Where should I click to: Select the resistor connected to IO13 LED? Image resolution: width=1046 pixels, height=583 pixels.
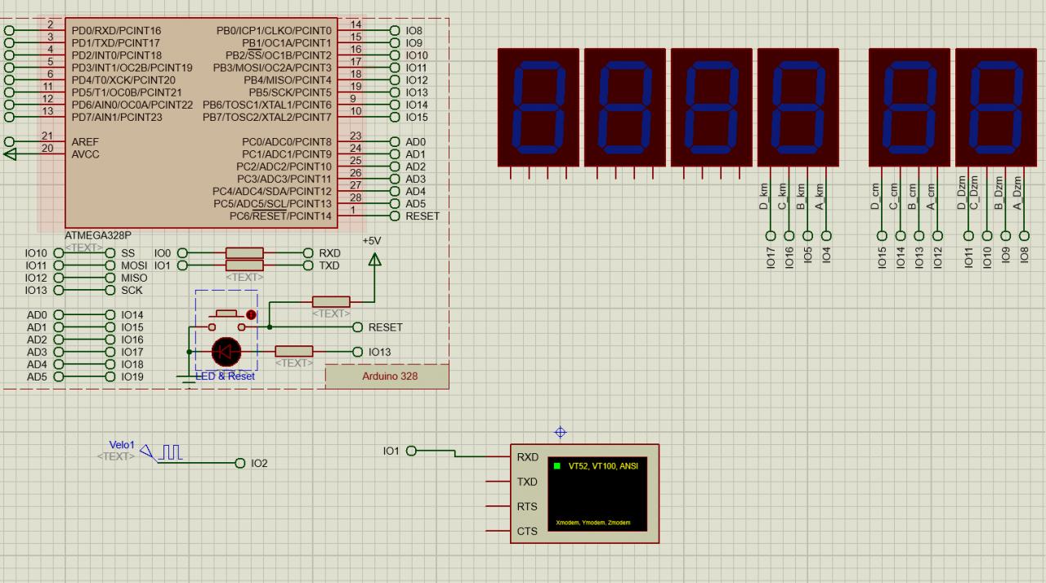pyautogui.click(x=294, y=352)
